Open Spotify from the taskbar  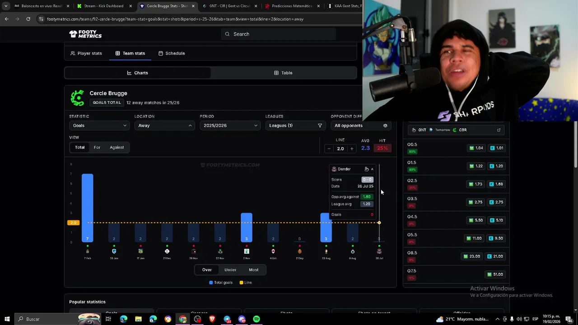pos(256,319)
